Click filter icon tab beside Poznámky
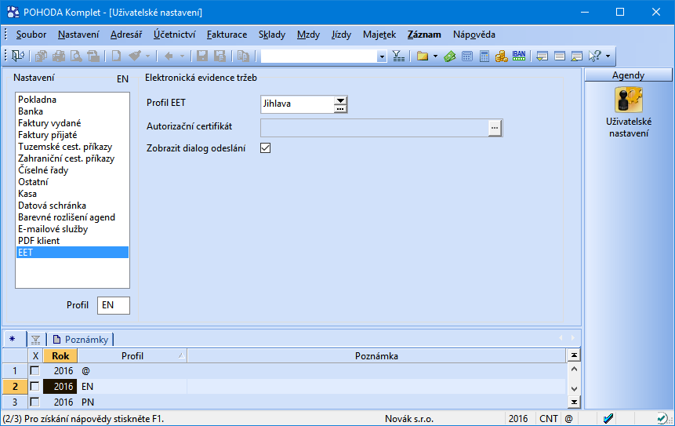Viewport: 675px width, 426px height. point(36,340)
